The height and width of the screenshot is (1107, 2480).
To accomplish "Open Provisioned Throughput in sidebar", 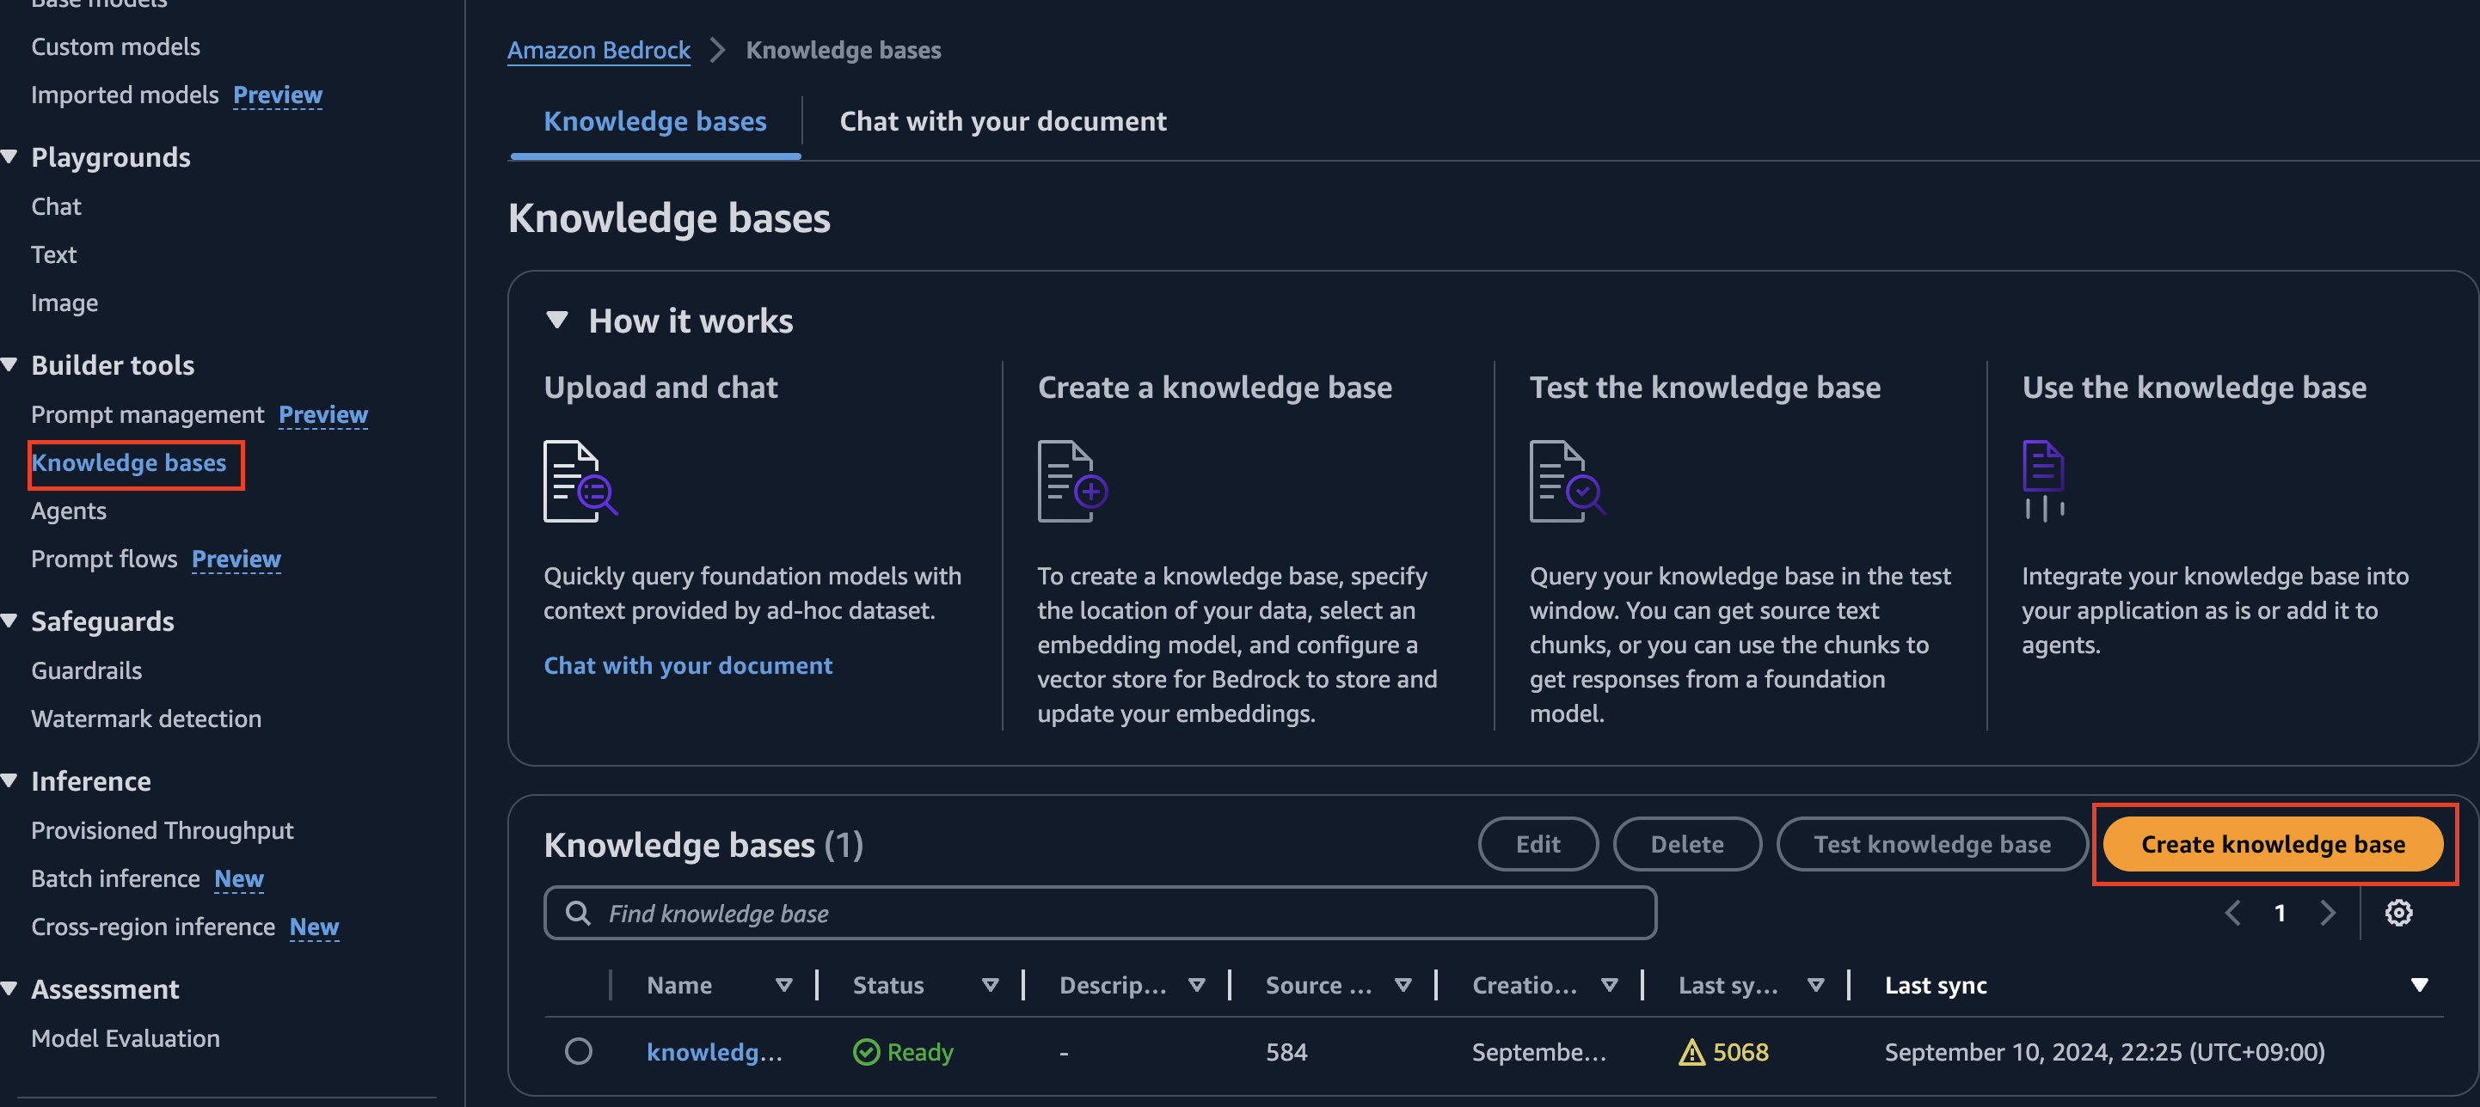I will [x=162, y=829].
